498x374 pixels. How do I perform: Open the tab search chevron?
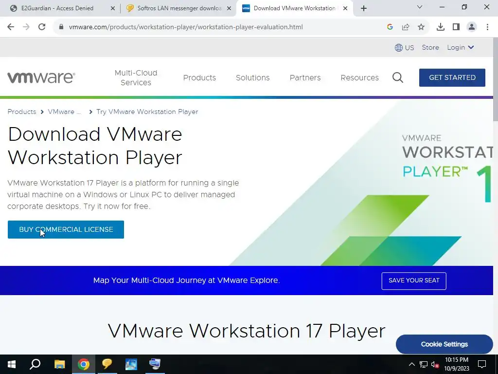pyautogui.click(x=420, y=7)
